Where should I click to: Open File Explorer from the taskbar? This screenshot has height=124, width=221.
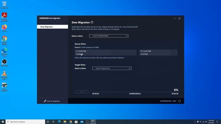(65, 122)
